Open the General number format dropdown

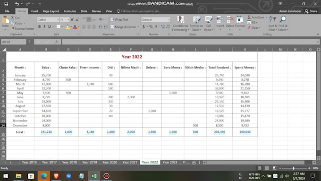pyautogui.click(x=169, y=19)
